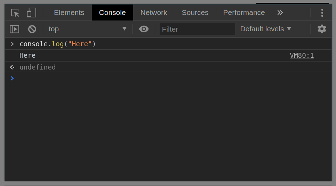Open the top JavaScript context dropdown

click(87, 29)
